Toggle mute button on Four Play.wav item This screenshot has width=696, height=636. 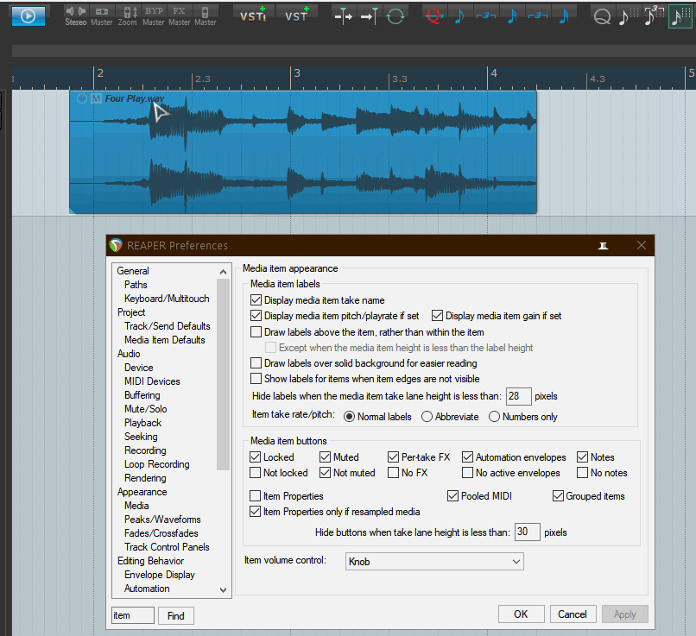96,98
